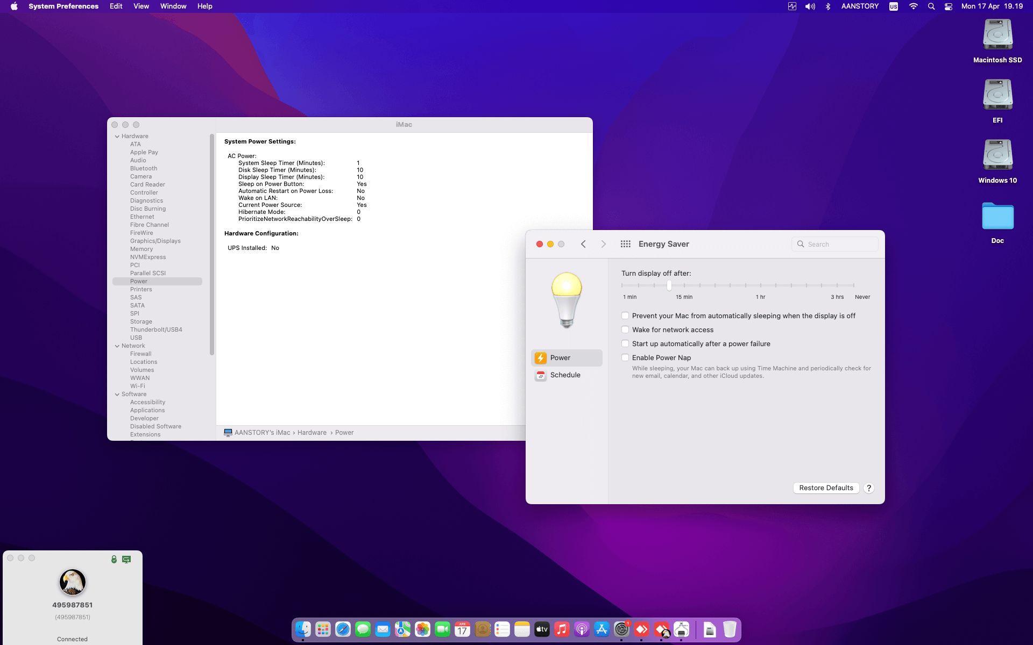Click the help question mark button
The height and width of the screenshot is (645, 1033).
click(x=868, y=488)
